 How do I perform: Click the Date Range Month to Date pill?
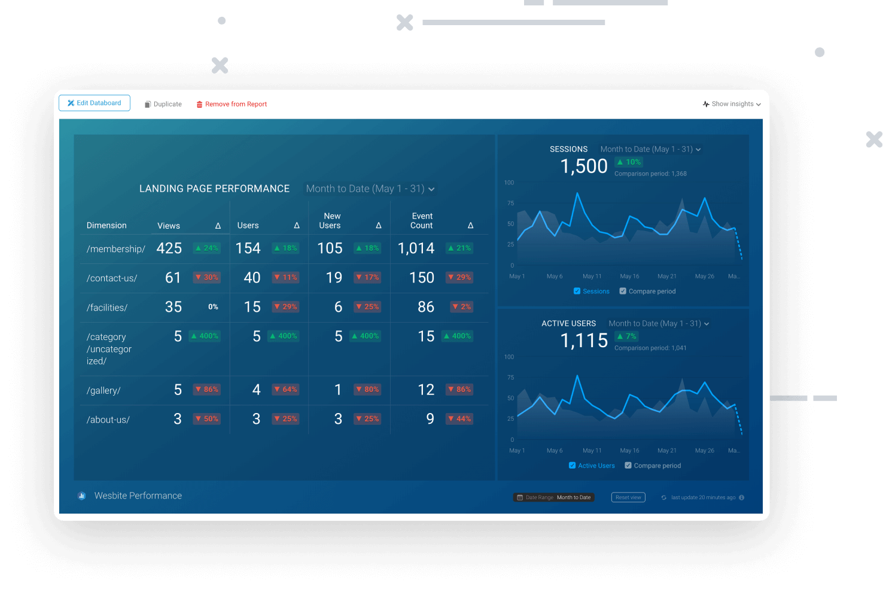pos(553,497)
